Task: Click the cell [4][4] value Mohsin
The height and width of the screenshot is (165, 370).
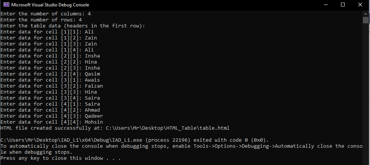Action: [94, 122]
